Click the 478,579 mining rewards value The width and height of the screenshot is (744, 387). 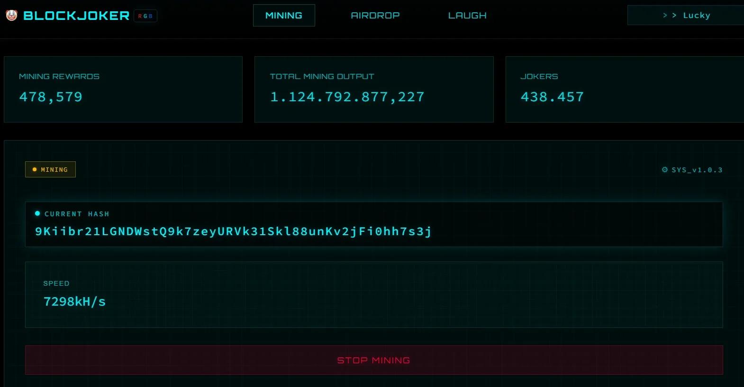[x=51, y=97]
